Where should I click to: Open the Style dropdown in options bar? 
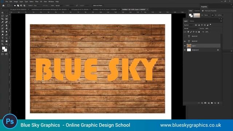pos(59,6)
